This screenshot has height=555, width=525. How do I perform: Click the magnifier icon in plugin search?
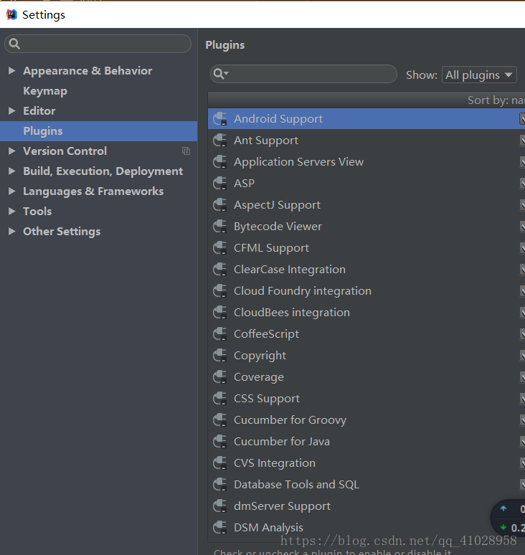tap(221, 74)
